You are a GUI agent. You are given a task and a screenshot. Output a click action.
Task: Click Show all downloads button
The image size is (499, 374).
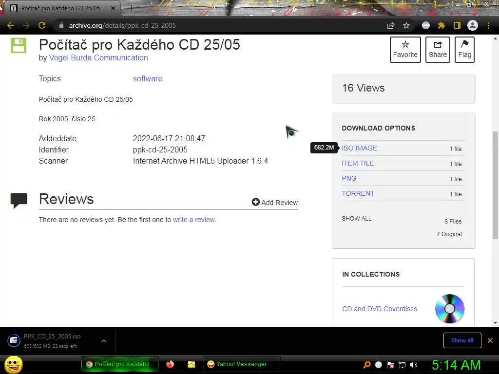[x=462, y=340]
